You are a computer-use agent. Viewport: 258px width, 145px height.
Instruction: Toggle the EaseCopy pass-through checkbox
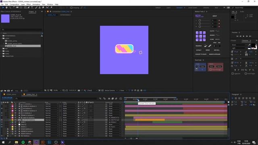click(210, 70)
